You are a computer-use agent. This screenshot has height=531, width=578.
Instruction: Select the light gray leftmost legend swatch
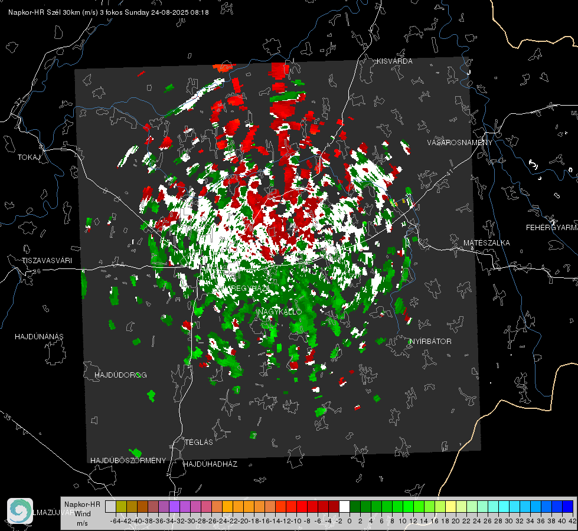110,506
